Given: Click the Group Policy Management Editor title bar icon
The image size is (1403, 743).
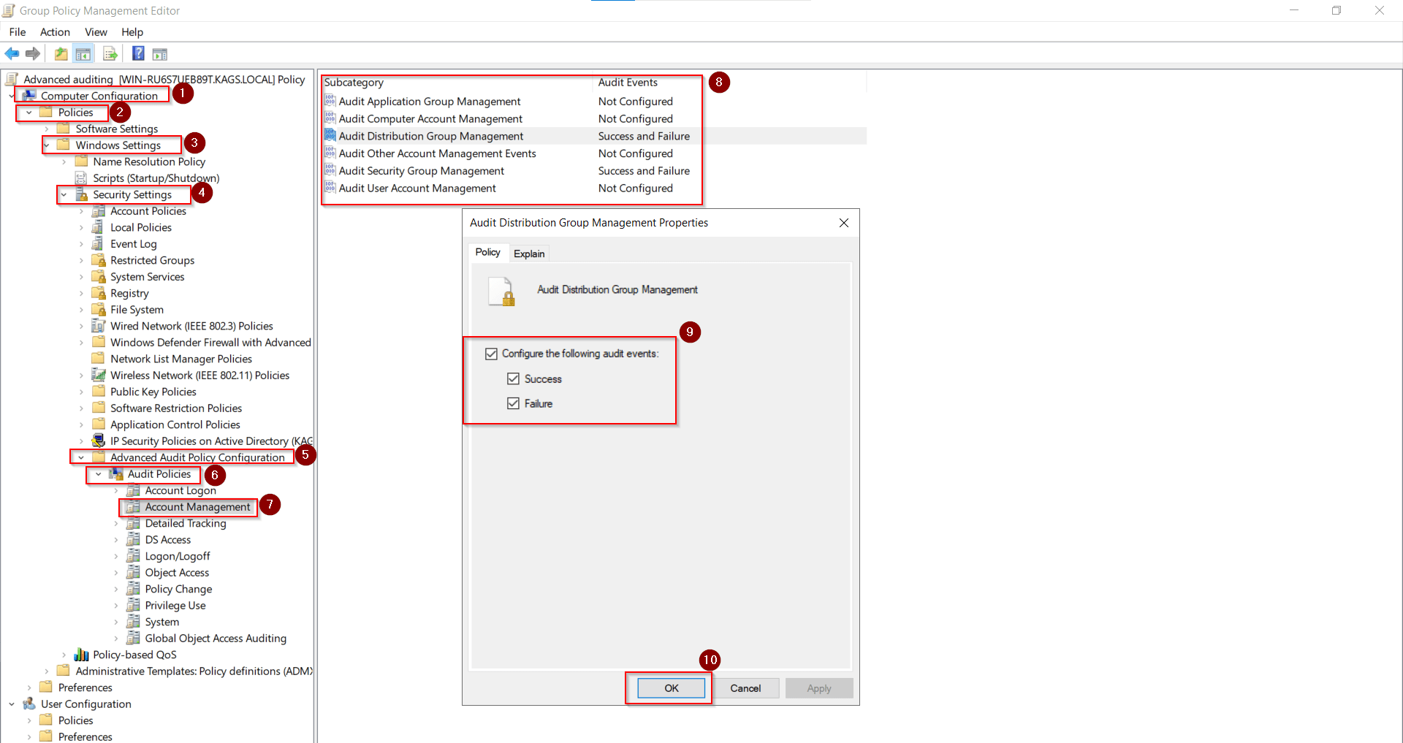Looking at the screenshot, I should tap(8, 10).
